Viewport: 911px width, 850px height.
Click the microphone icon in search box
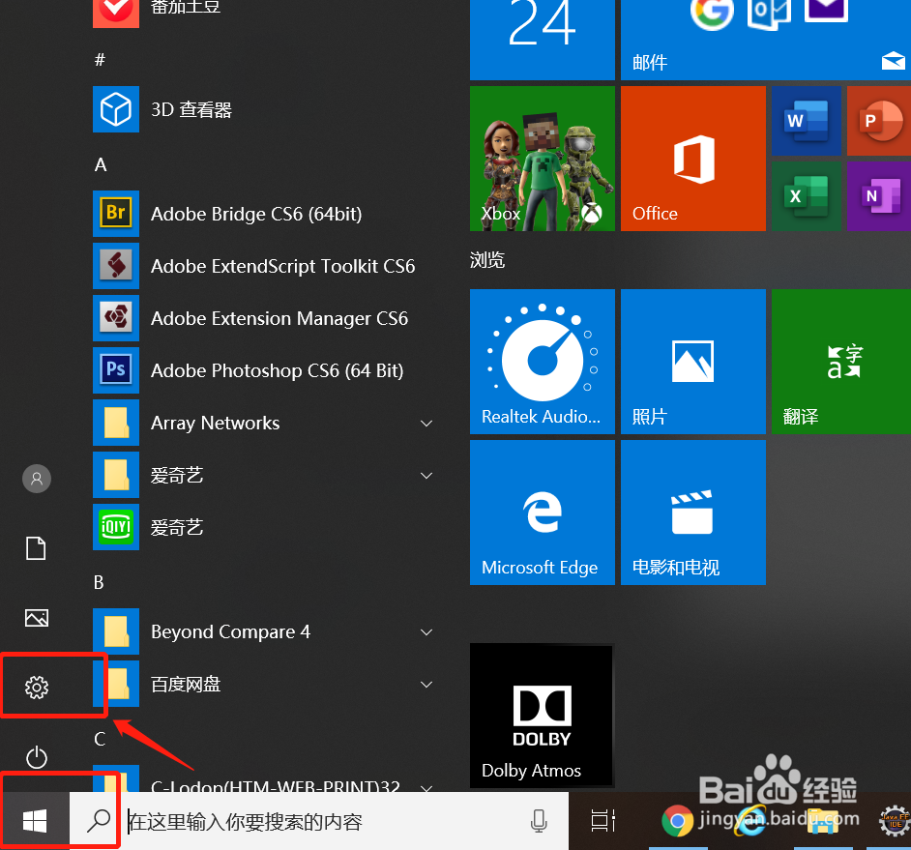coord(539,821)
